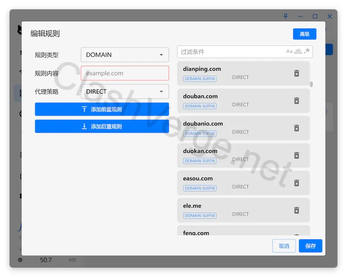
Task: Open the 规则类型 DOMAIN dropdown
Action: pos(125,55)
